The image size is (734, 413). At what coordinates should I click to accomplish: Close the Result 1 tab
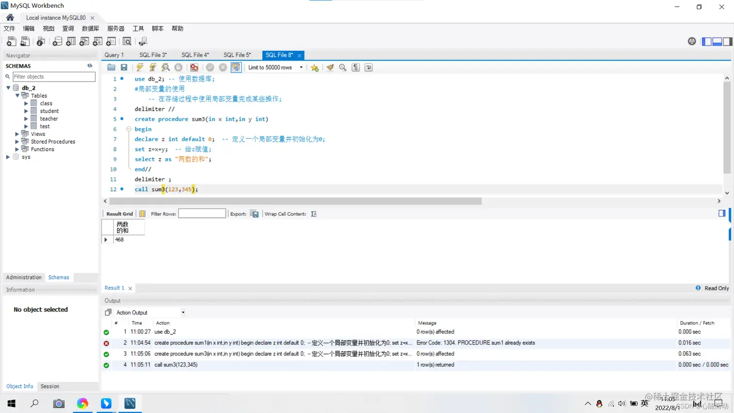pyautogui.click(x=130, y=288)
